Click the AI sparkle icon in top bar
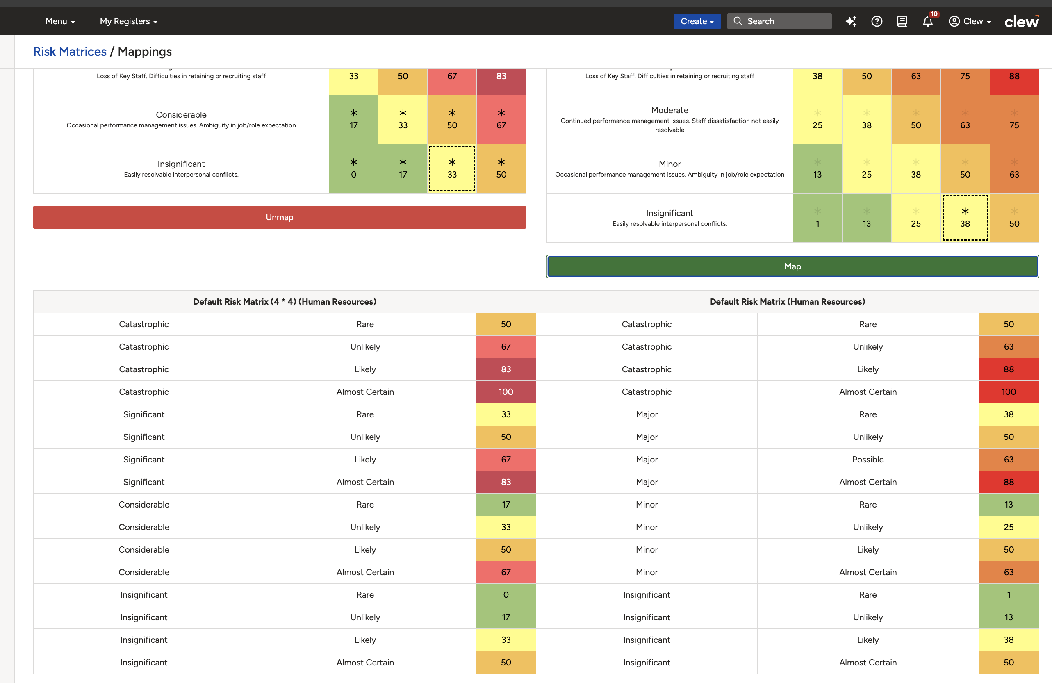 point(851,21)
